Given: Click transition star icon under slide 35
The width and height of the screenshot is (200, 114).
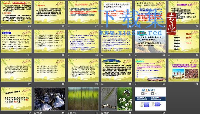Looking at the screenshot, I should click(x=135, y=55).
